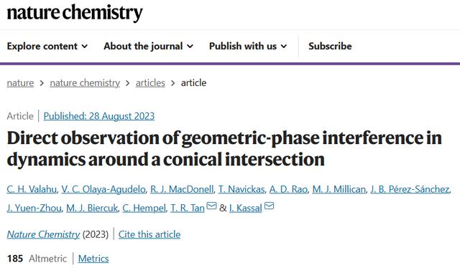Navigate to articles breadcrumb

(150, 83)
